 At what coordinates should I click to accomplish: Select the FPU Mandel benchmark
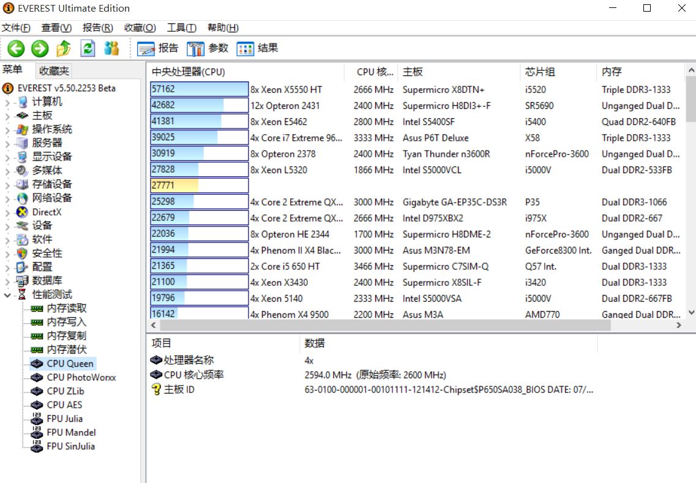(71, 432)
